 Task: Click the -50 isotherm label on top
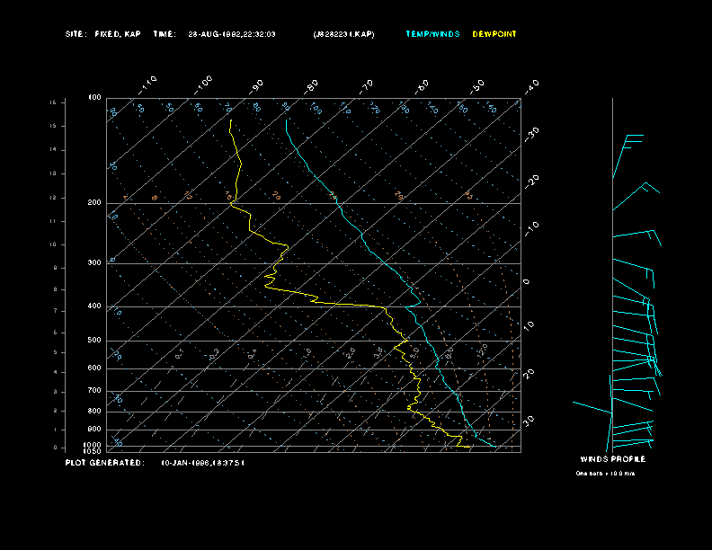click(476, 86)
